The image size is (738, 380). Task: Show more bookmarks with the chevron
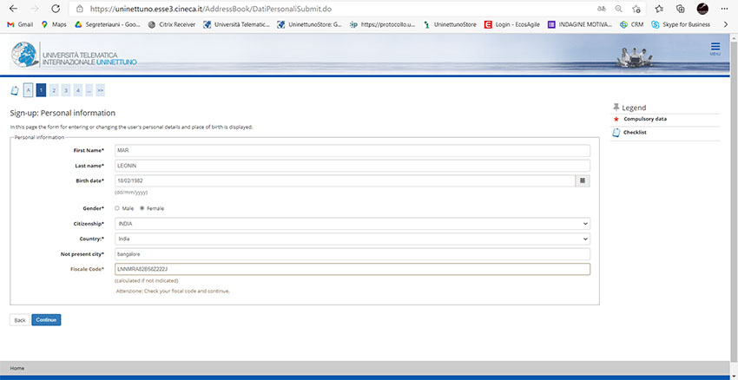726,24
